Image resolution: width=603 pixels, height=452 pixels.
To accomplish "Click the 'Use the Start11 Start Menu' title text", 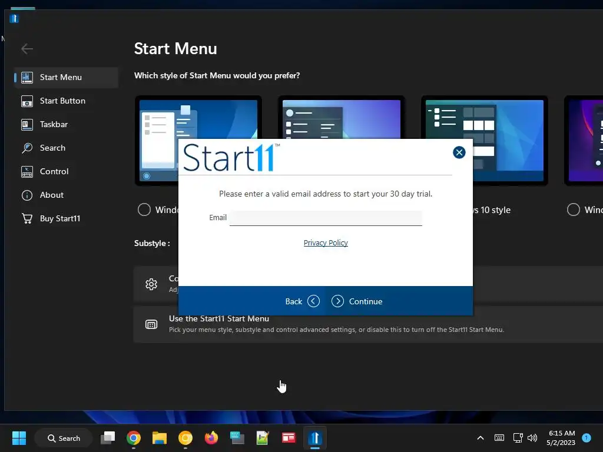I will pyautogui.click(x=219, y=318).
